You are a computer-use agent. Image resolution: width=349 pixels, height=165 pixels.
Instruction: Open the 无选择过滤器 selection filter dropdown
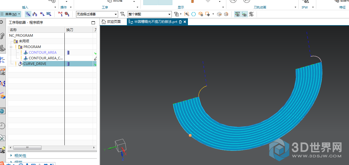point(97,14)
